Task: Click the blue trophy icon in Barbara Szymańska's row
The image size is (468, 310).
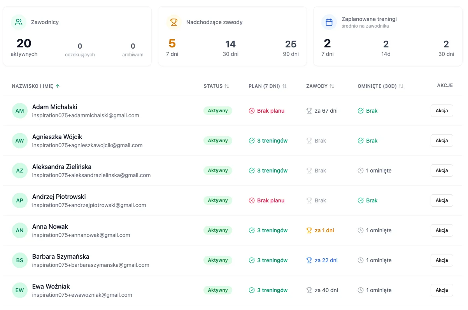Action: (309, 260)
